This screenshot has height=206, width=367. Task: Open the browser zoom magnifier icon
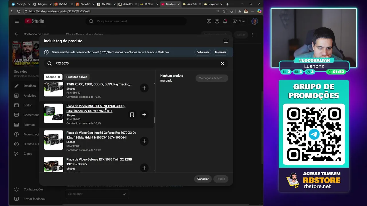218,11
